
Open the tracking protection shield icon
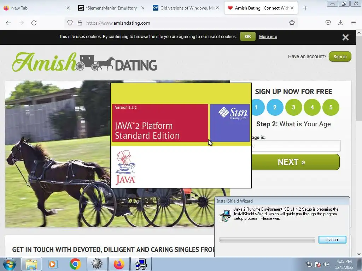pyautogui.click(x=70, y=23)
